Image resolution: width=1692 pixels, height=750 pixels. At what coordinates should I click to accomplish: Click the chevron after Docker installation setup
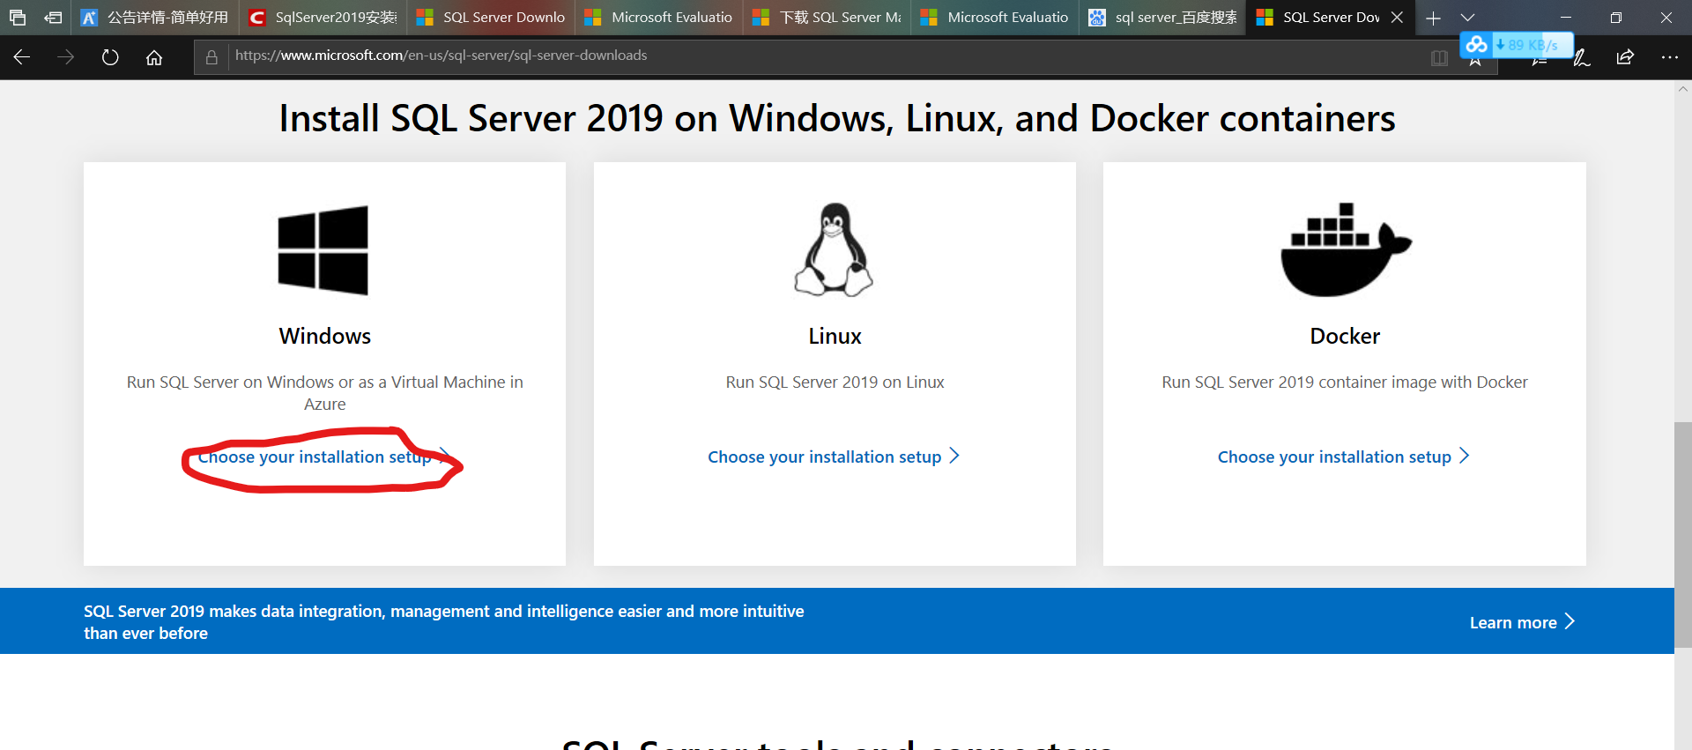1465,456
